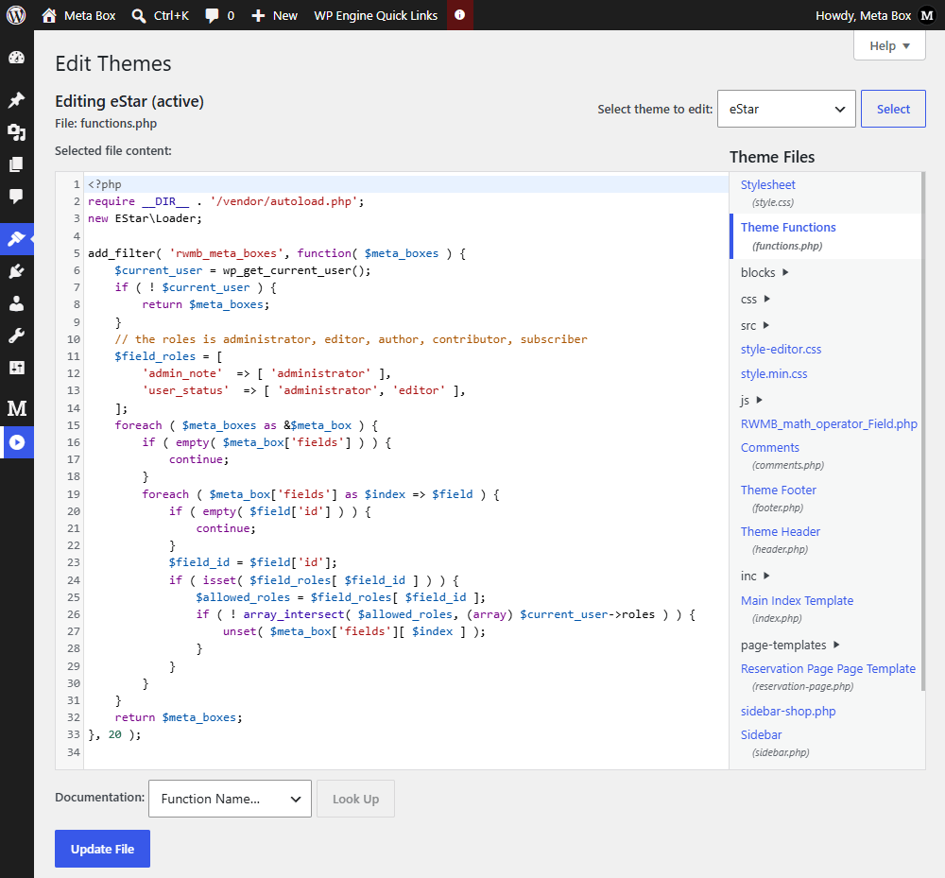Open the Meta Box site name menu
Viewport: 945px width, 878px height.
point(90,16)
